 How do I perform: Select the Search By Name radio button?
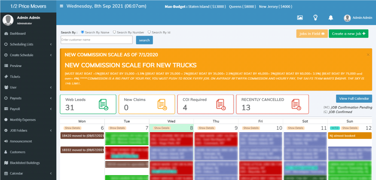point(82,32)
